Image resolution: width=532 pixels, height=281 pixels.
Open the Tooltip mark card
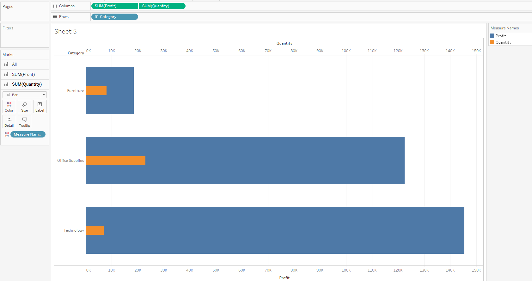coord(25,122)
